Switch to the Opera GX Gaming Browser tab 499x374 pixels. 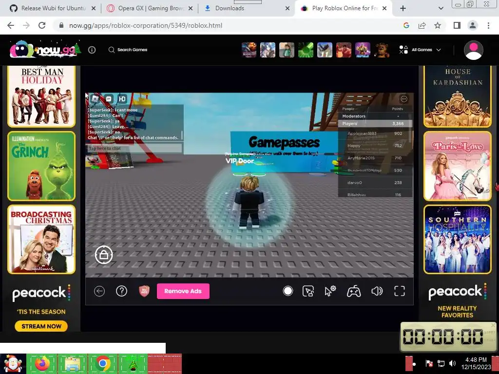tap(150, 8)
